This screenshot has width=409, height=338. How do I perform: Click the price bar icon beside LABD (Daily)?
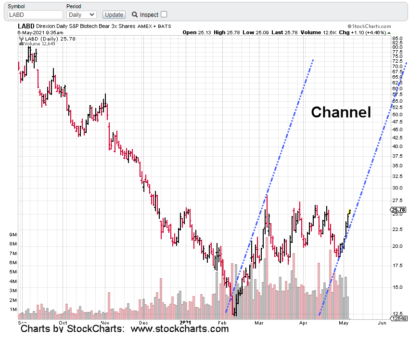coord(21,38)
